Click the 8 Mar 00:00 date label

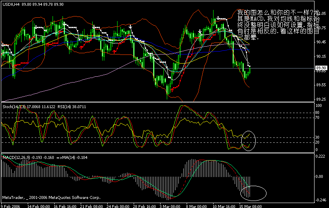(196, 205)
